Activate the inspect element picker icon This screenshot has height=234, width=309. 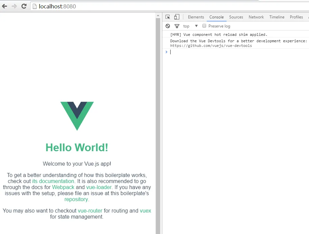(x=168, y=17)
